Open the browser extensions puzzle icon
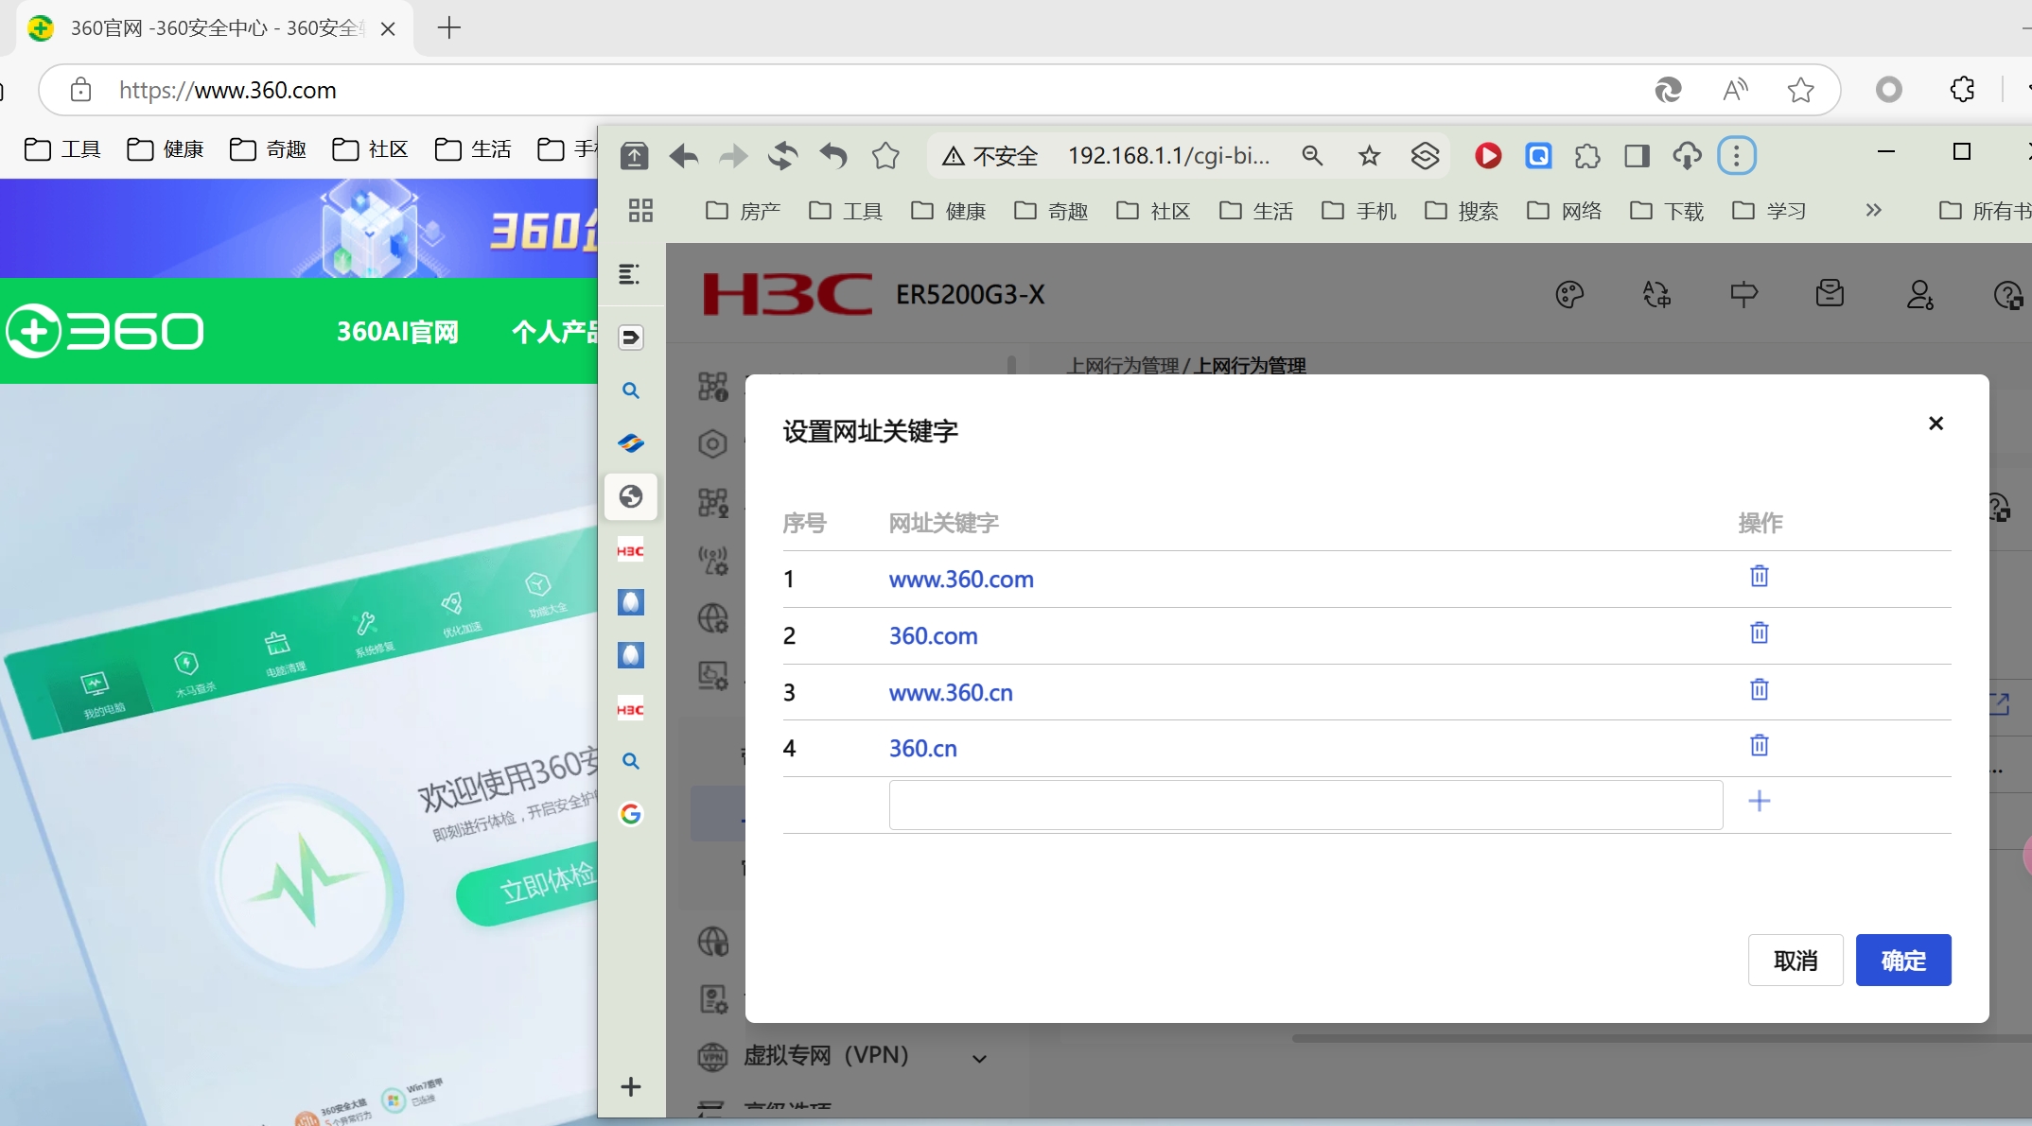 coord(1587,156)
